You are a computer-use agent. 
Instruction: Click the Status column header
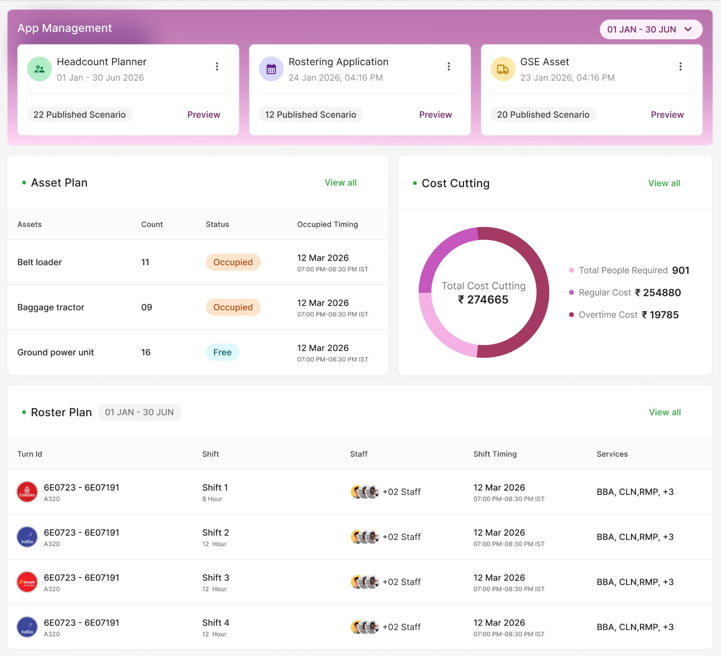pos(217,224)
